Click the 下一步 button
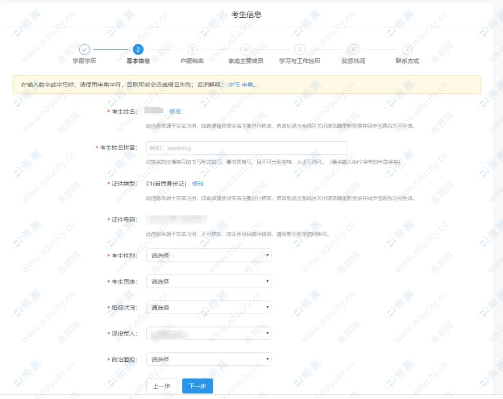 point(197,386)
